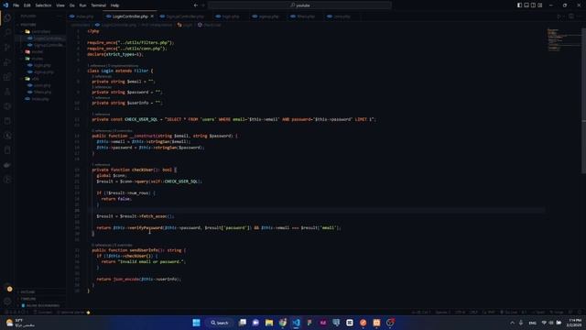Open the run button dropdown arrow
Viewport: 586px width, 330px height.
pyautogui.click(x=564, y=16)
